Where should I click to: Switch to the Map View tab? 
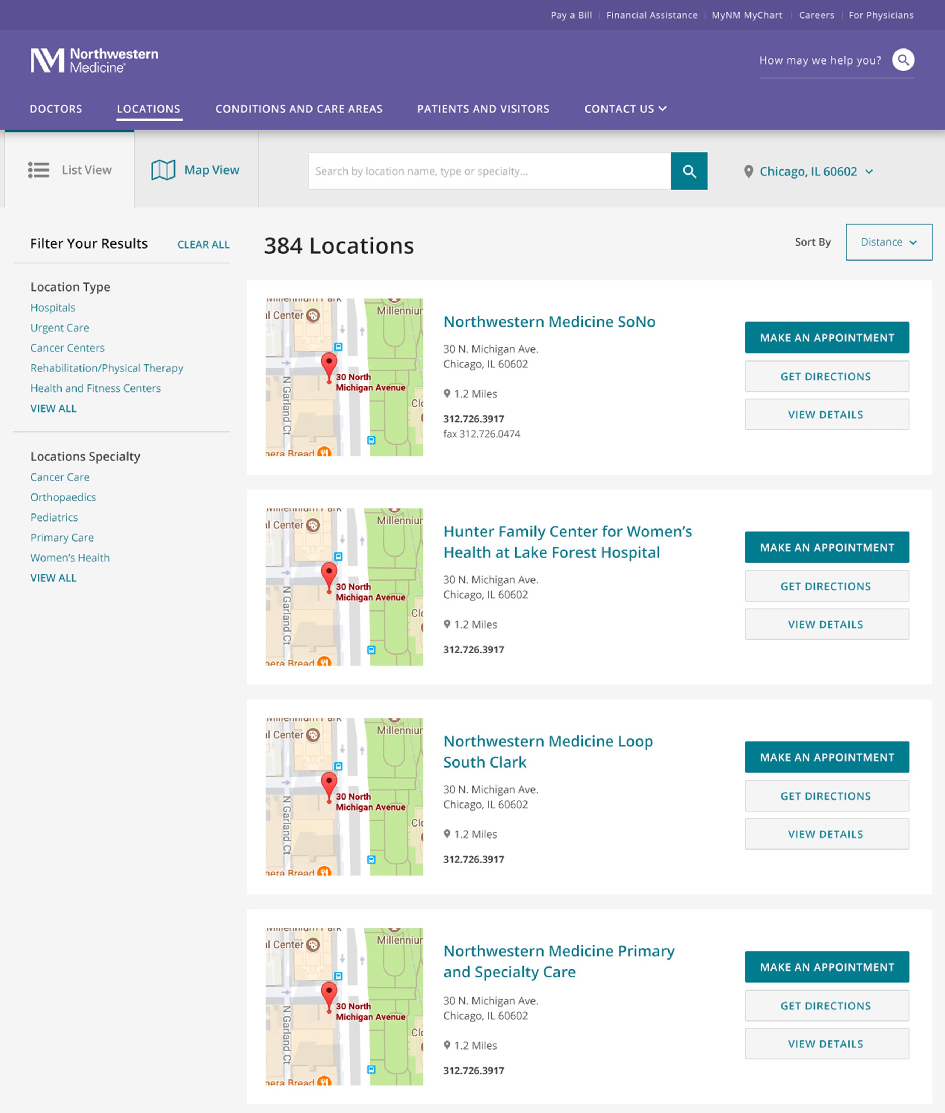(x=196, y=169)
